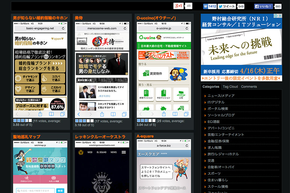Click a-force.biz screenshot thumbnail
Viewport: 290px width, 193px height.
(164, 166)
